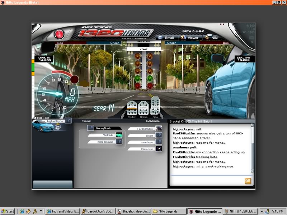
Task: Switch to Babah5 chat taskbar window
Action: (x=133, y=211)
